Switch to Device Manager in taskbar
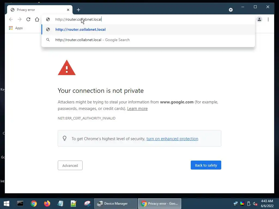The height and width of the screenshot is (209, 279). click(116, 204)
